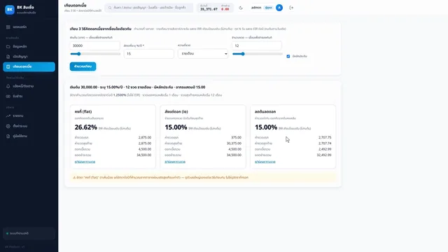Click the 2,492.99 interest total value

(325, 149)
